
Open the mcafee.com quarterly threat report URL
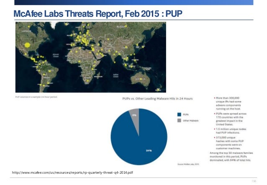point(72,172)
